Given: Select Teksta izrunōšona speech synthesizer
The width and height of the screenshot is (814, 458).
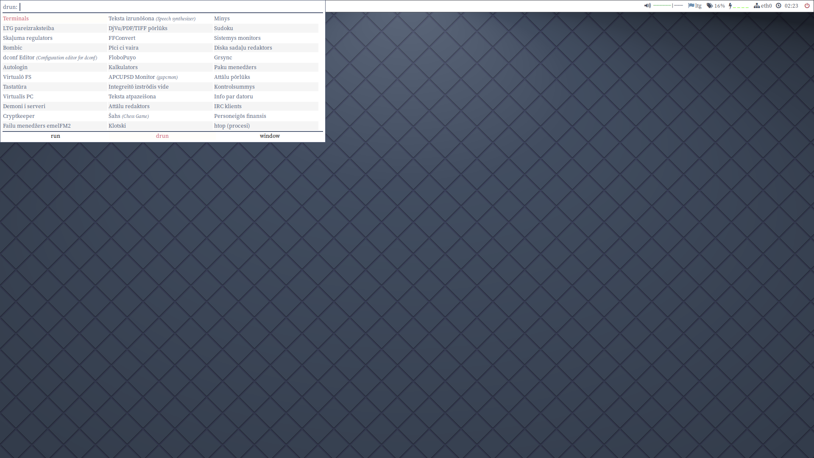Looking at the screenshot, I should pyautogui.click(x=160, y=19).
